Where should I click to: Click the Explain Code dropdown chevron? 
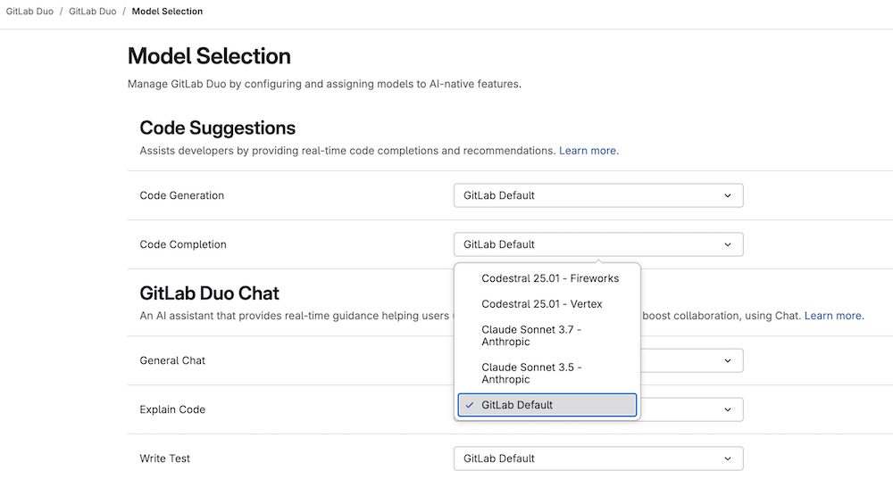click(x=727, y=409)
